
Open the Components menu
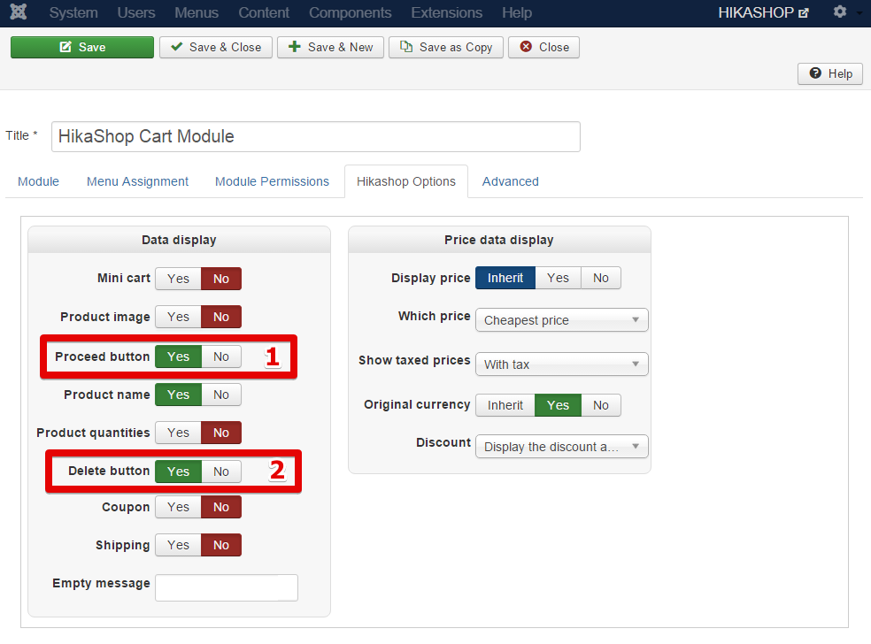coord(350,12)
